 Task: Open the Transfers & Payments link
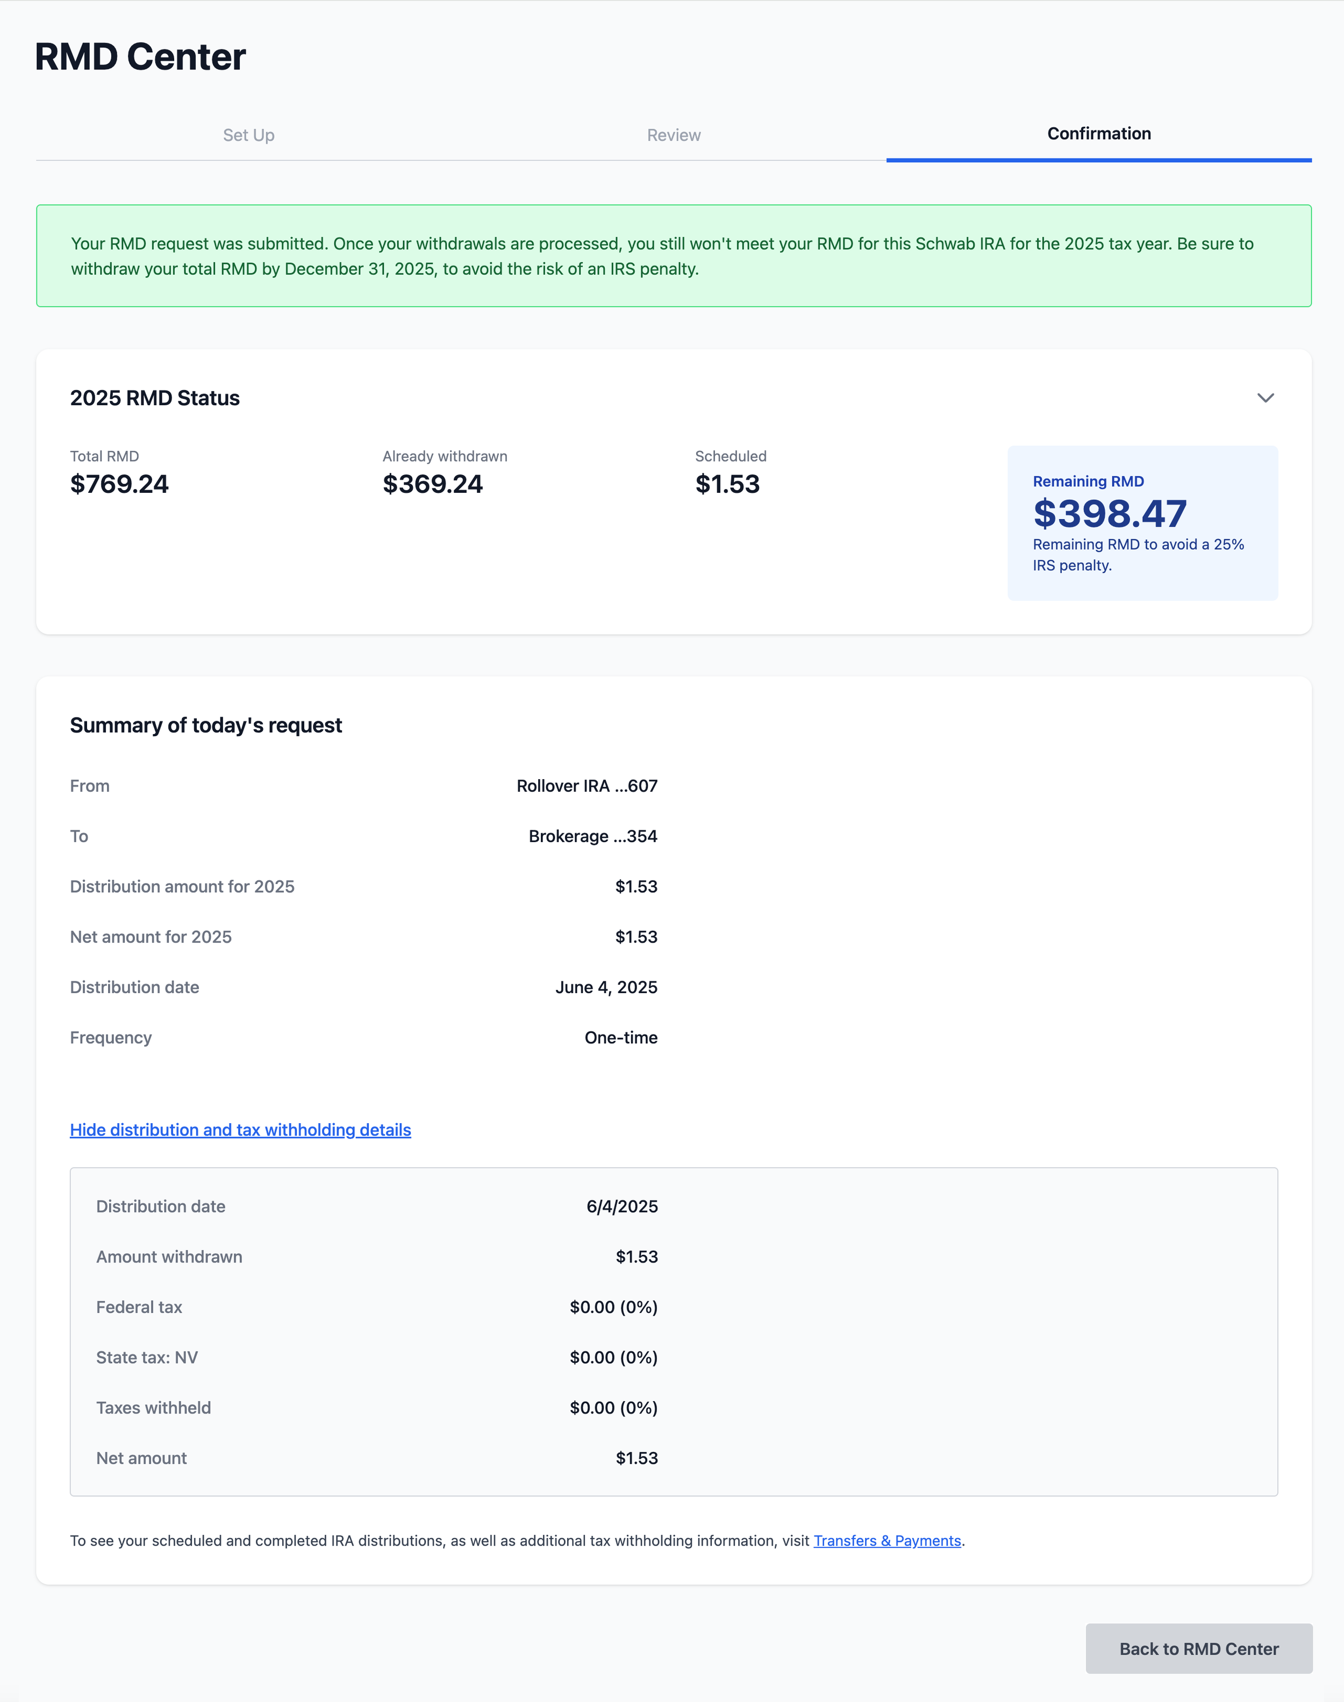887,1540
